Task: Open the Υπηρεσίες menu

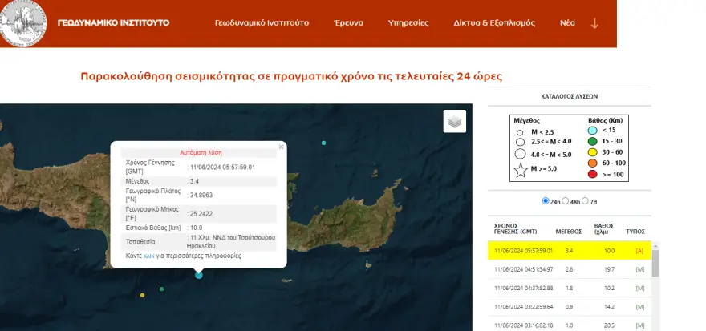Action: pos(408,22)
